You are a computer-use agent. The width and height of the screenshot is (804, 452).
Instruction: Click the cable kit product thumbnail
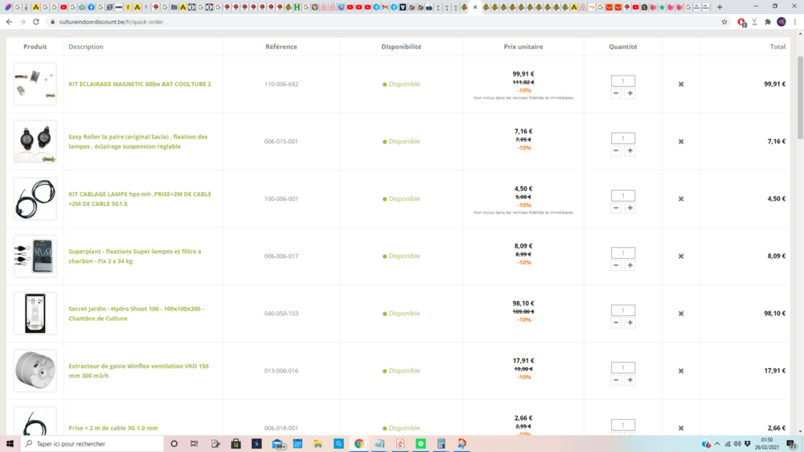[x=35, y=199]
